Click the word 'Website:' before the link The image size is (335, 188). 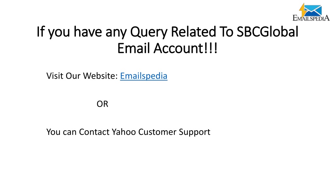[x=100, y=76]
